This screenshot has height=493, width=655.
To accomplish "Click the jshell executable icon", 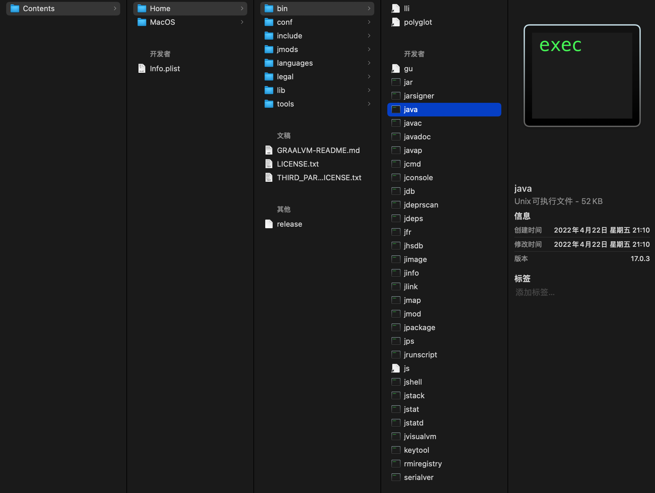I will (396, 382).
